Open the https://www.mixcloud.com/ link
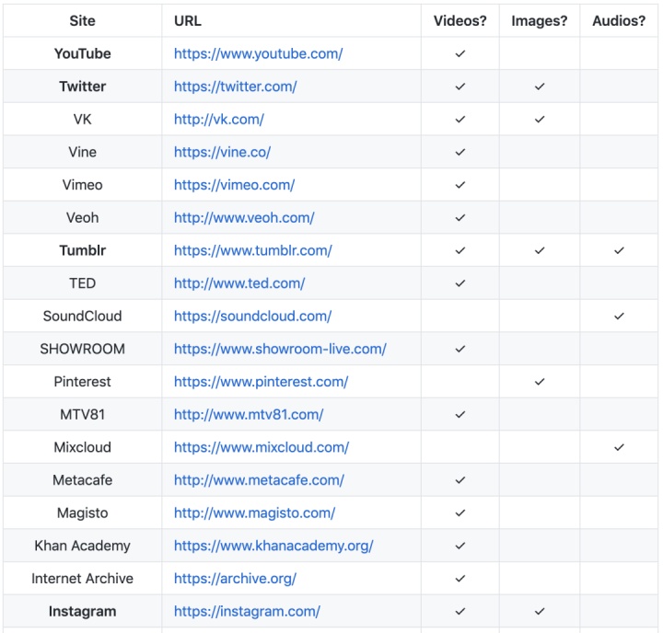Image resolution: width=663 pixels, height=633 pixels. (x=262, y=447)
